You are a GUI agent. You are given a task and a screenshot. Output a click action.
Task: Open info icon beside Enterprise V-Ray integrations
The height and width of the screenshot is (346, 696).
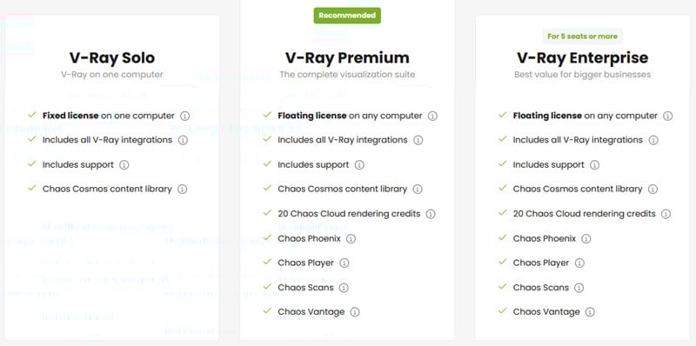click(x=653, y=140)
